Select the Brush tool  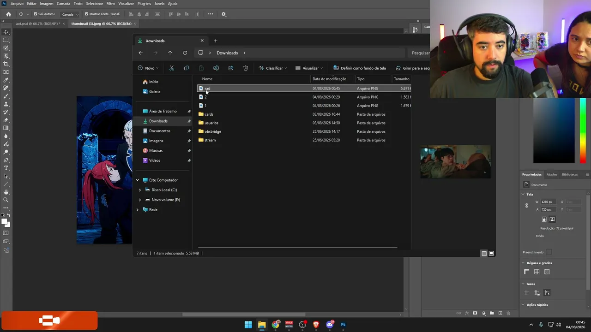click(x=6, y=96)
